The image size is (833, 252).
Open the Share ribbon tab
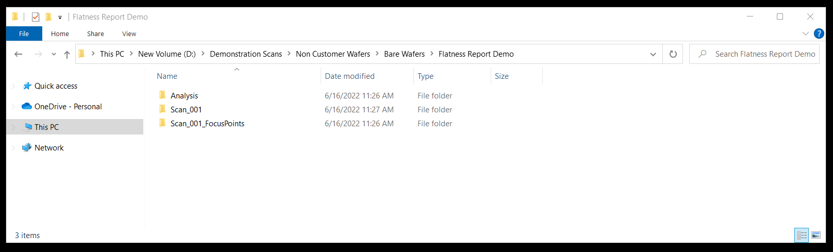click(x=95, y=33)
